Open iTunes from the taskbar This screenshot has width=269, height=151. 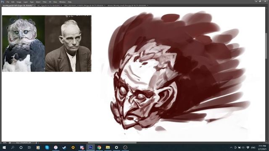56,147
